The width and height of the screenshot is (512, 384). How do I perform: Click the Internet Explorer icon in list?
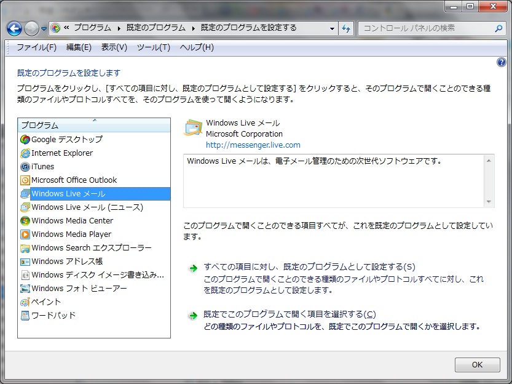[25, 153]
